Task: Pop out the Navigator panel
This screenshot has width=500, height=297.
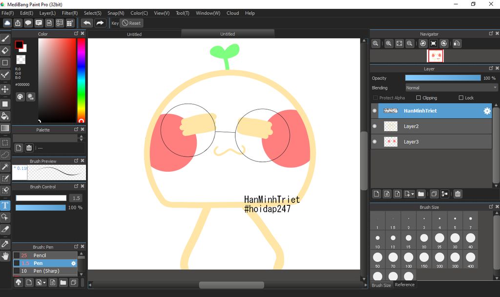Action: point(491,34)
